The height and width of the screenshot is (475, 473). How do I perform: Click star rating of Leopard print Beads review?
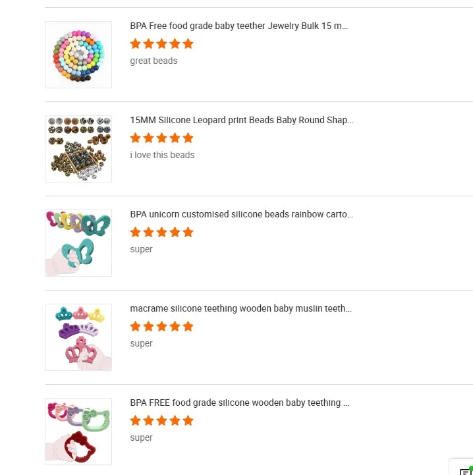161,138
